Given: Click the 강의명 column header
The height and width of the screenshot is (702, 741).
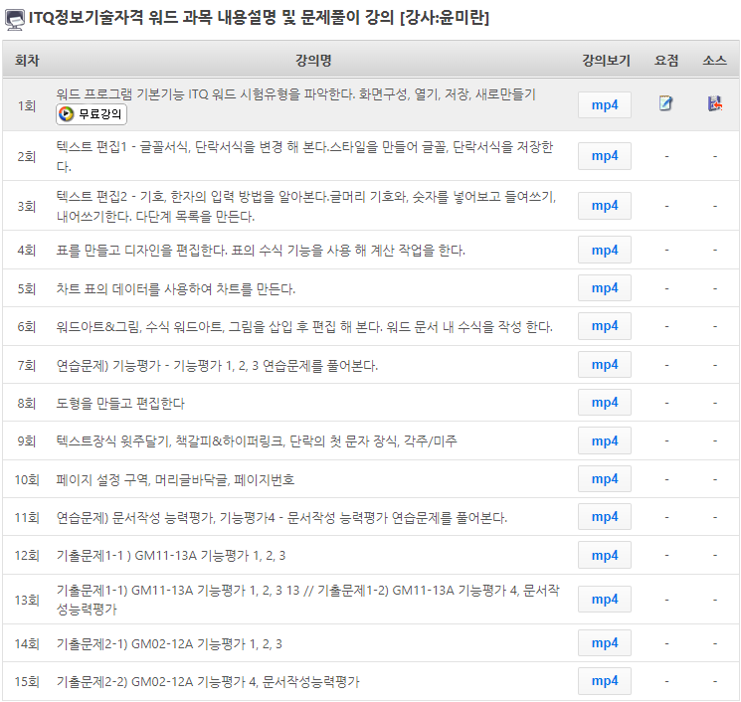Looking at the screenshot, I should [x=313, y=61].
